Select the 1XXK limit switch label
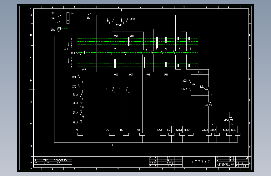Viewport: 271px width, 176px height. point(119,25)
